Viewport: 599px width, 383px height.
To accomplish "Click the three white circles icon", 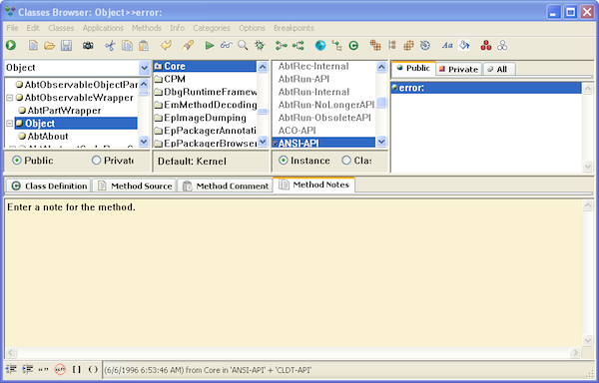I will coord(502,46).
